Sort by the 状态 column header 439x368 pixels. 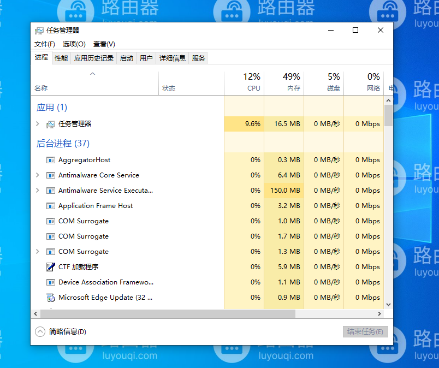192,83
